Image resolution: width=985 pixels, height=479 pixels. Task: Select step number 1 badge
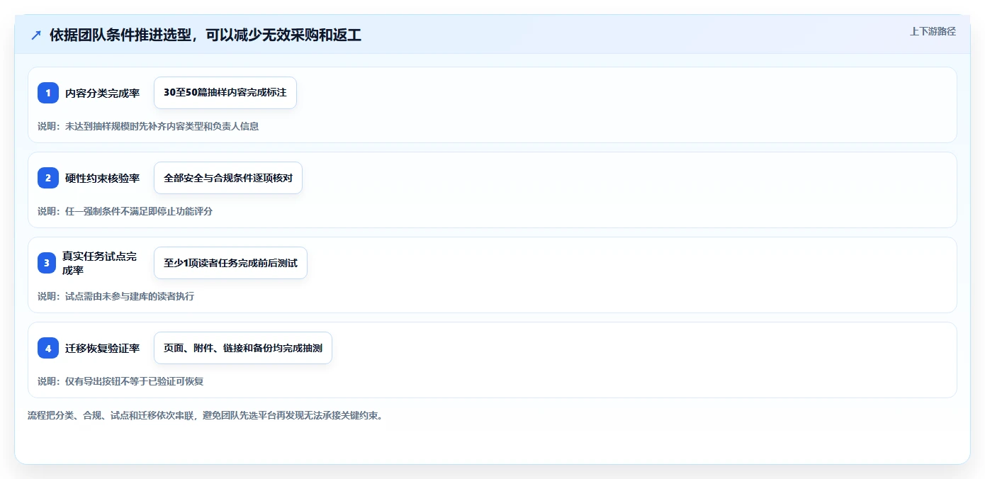[x=48, y=93]
